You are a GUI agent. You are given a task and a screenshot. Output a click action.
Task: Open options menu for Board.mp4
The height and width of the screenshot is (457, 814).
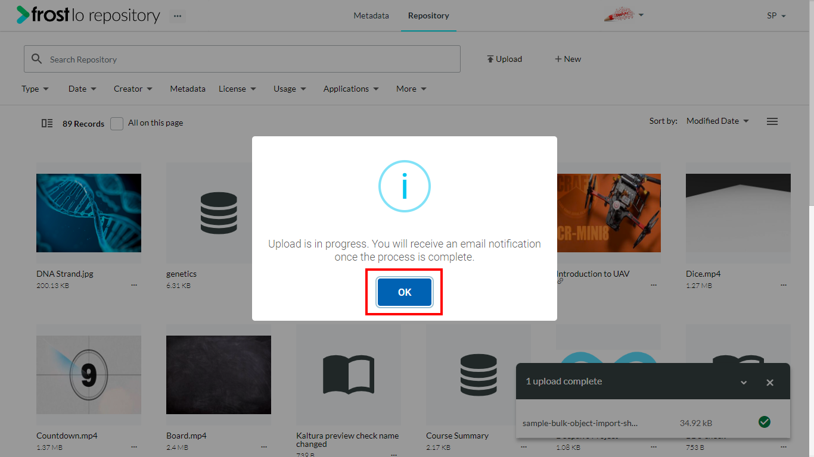click(x=264, y=447)
